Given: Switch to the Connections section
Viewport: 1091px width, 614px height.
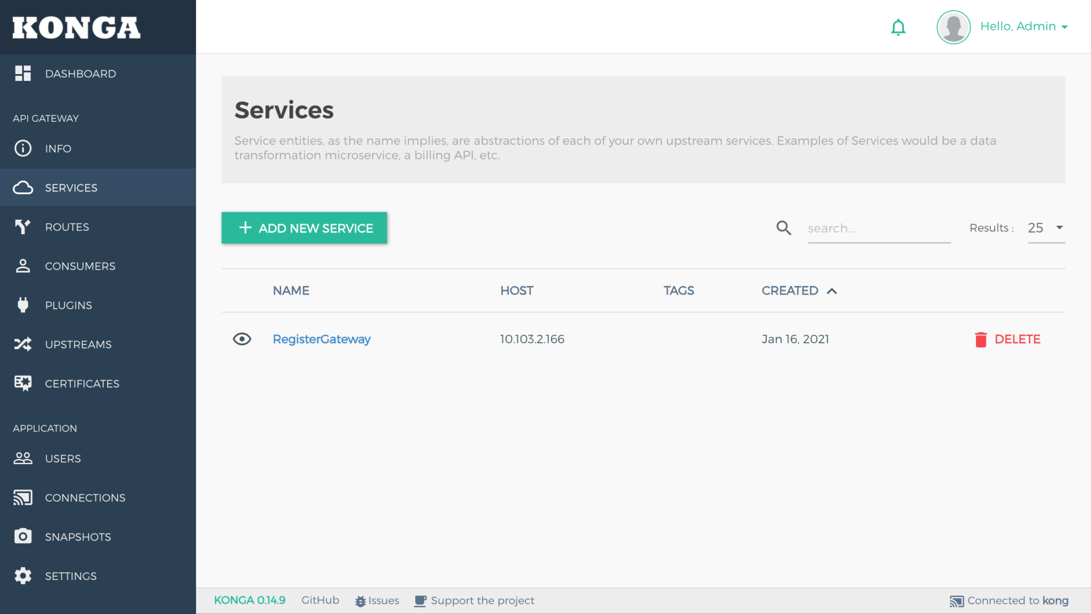Looking at the screenshot, I should [x=85, y=497].
